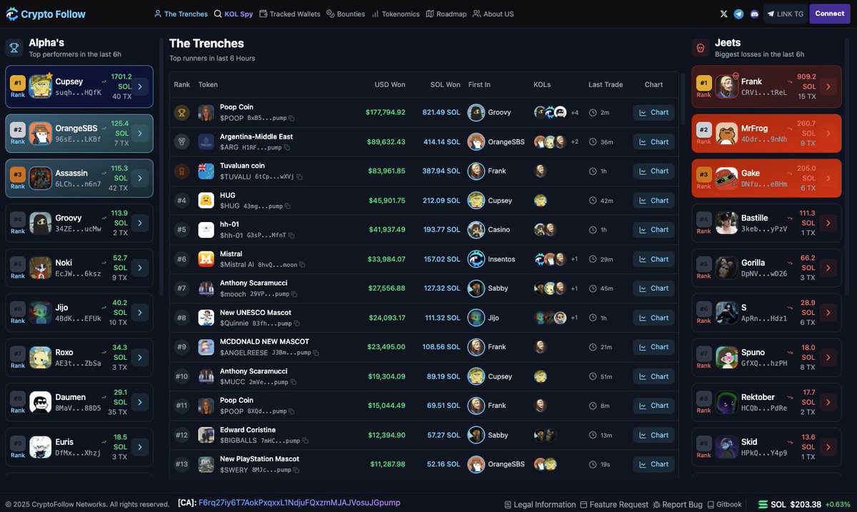
Task: Click Jijo avatar in UNESCO Mascot row
Action: coord(476,318)
